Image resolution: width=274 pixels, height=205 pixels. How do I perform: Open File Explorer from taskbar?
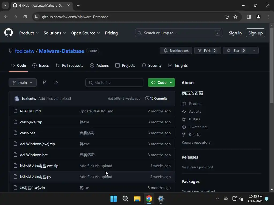137,199
